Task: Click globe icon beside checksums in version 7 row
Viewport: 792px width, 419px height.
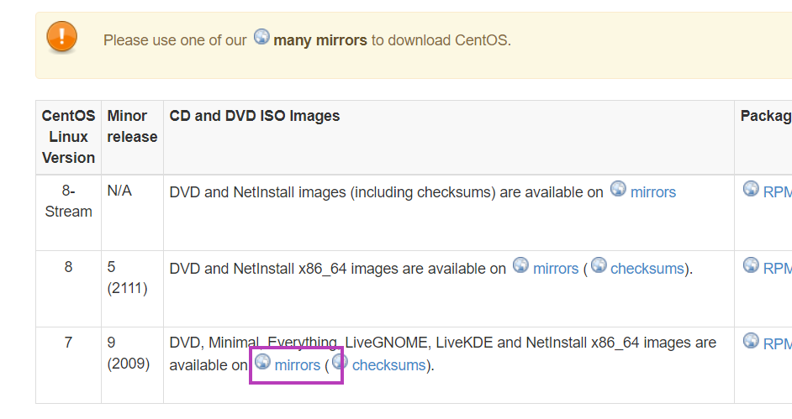Action: tap(340, 362)
